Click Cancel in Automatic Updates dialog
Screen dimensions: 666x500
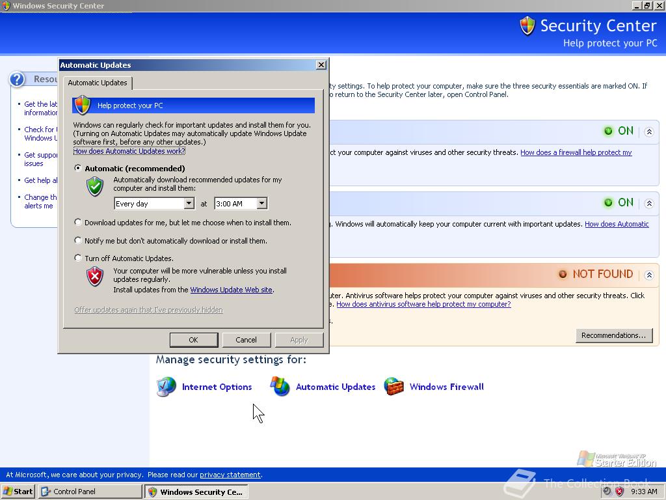pos(246,340)
